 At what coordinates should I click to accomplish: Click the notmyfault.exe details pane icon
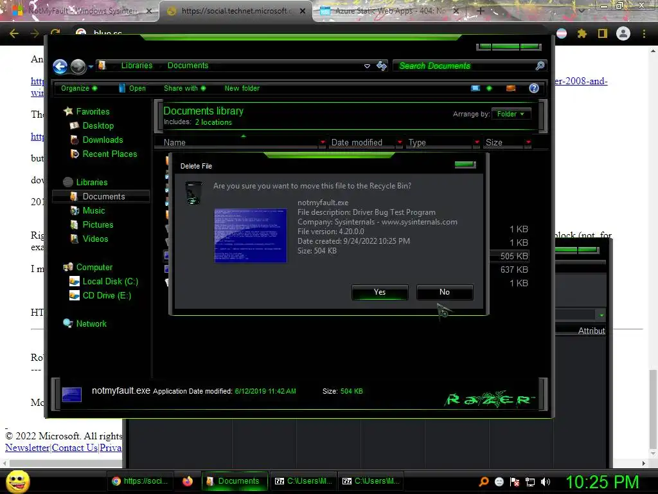(71, 395)
